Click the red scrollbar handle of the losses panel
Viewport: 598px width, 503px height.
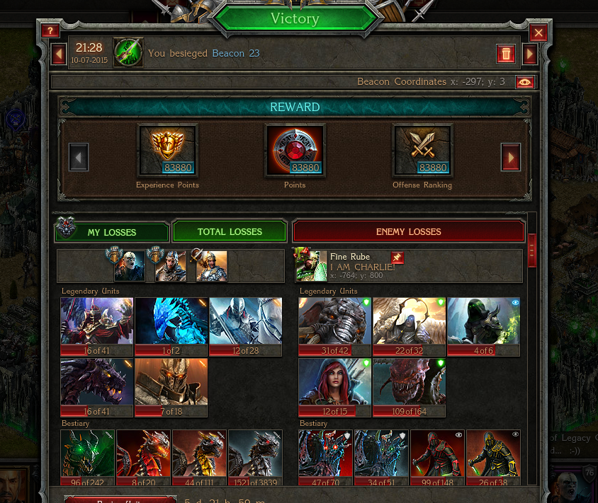(x=532, y=250)
